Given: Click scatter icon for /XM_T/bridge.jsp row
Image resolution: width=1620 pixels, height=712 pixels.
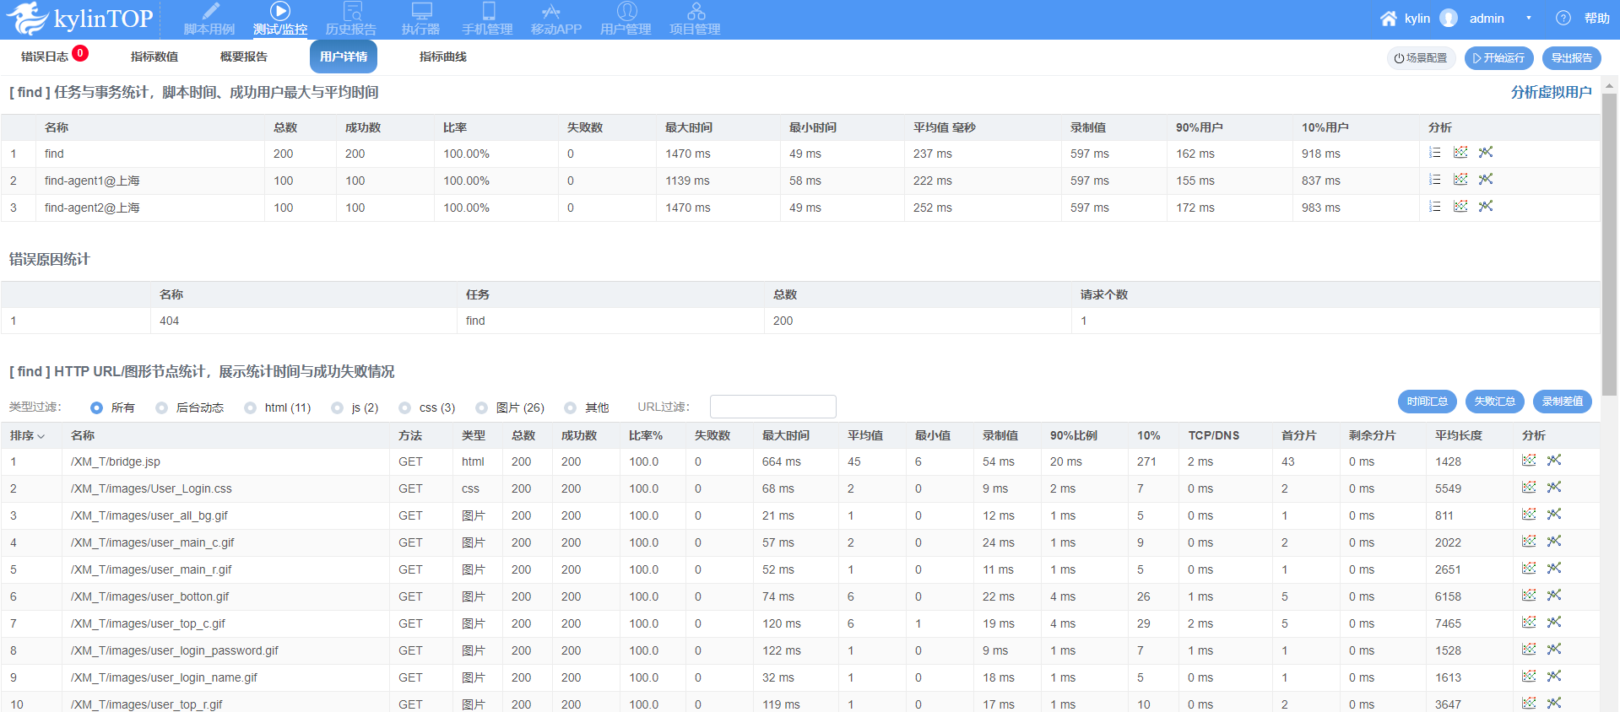Looking at the screenshot, I should pyautogui.click(x=1554, y=461).
